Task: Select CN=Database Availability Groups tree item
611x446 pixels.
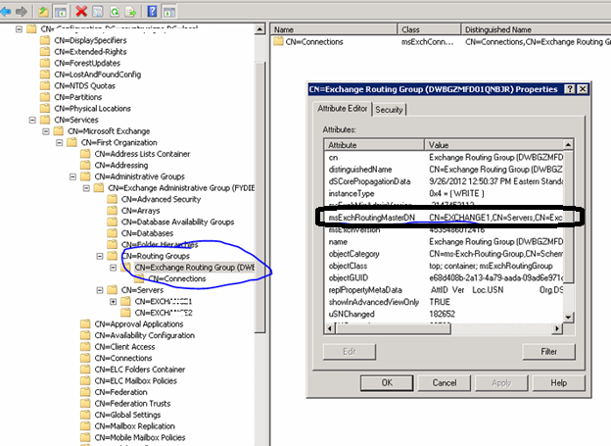Action: point(177,222)
